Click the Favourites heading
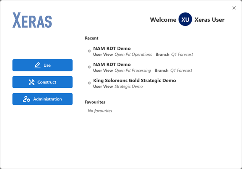Viewport: 242px width, 169px height. pyautogui.click(x=95, y=102)
